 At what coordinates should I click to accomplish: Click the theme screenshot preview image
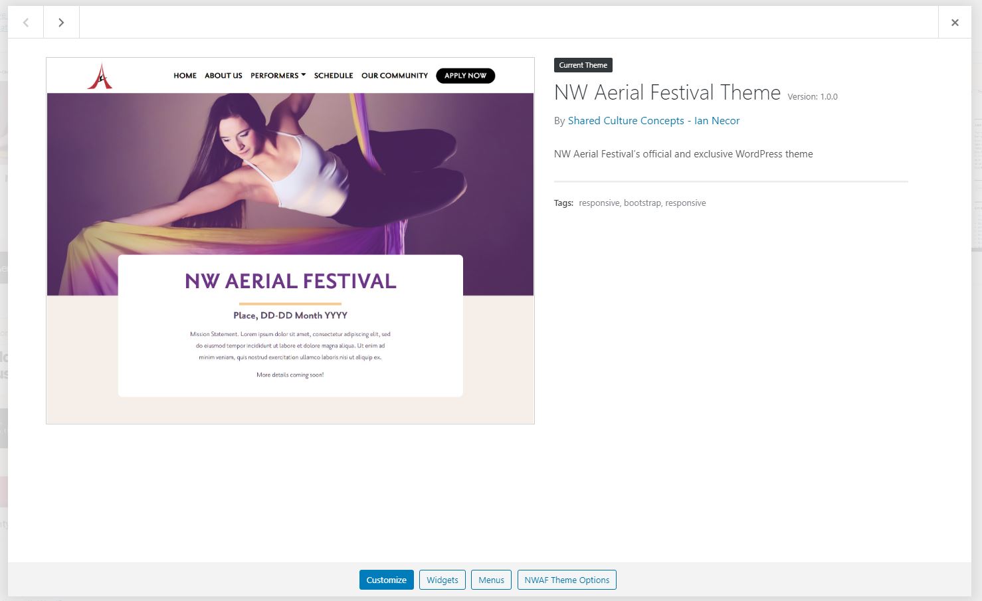coord(290,240)
